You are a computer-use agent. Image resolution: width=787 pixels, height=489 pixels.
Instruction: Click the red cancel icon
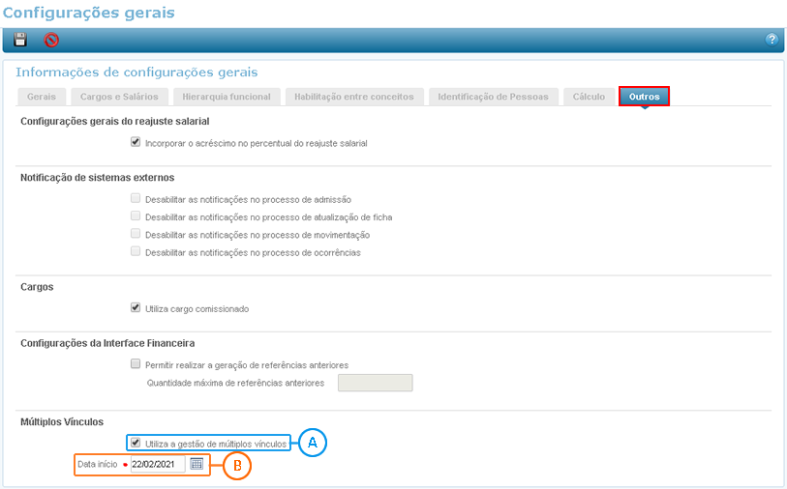(x=51, y=40)
